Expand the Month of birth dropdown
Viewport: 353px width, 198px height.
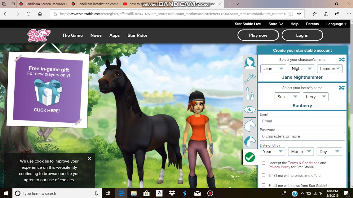point(301,152)
